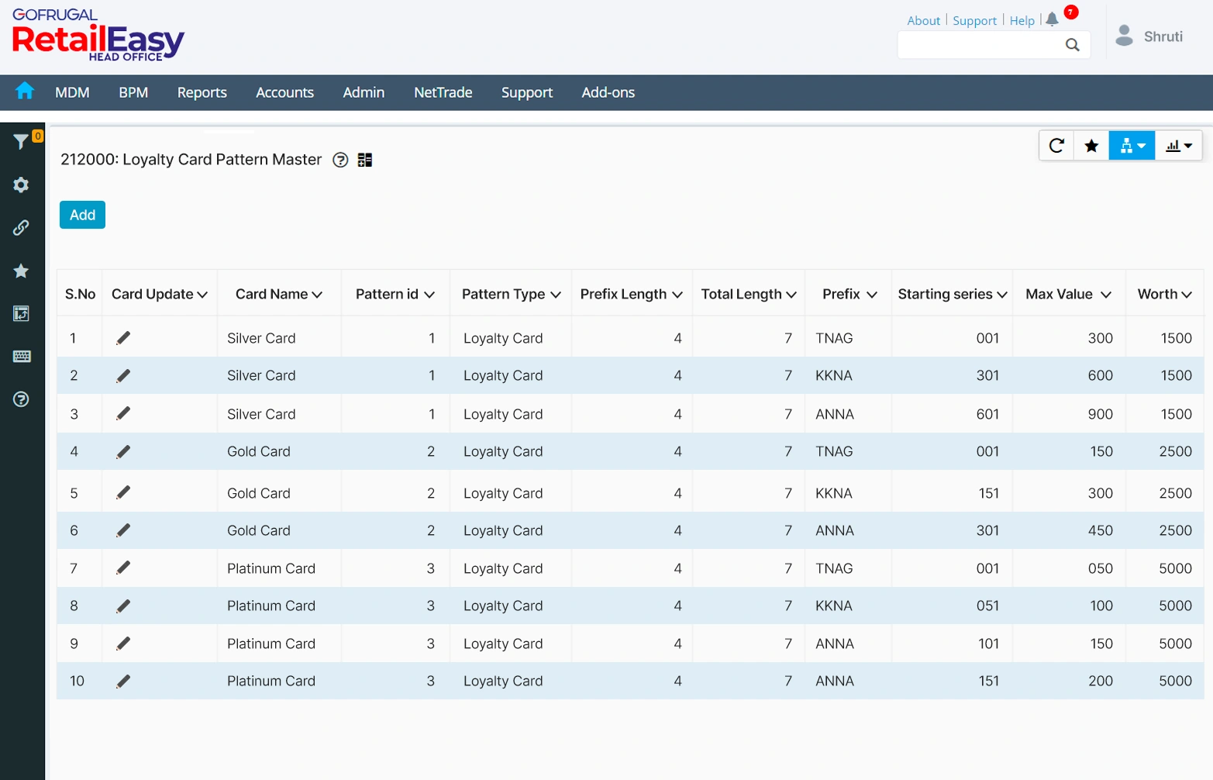Click the notification bell showing 7 alerts
The image size is (1213, 780).
(1052, 19)
